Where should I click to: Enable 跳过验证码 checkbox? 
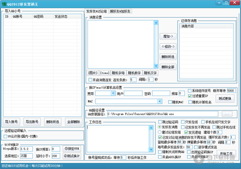pyautogui.click(x=160, y=122)
